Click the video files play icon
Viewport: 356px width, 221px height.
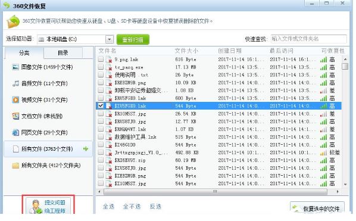pyautogui.click(x=15, y=100)
